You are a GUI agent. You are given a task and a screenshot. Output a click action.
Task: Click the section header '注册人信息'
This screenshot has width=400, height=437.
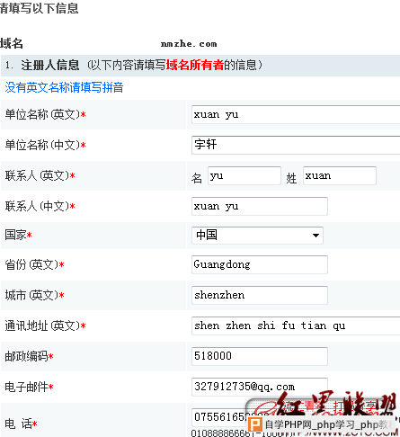(50, 65)
